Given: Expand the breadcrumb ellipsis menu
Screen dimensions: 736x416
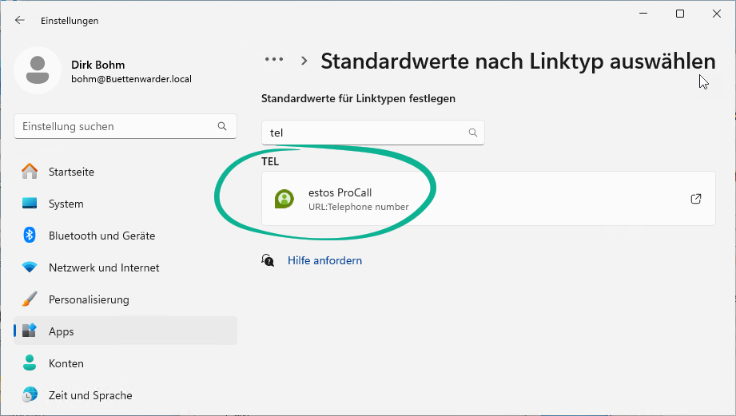Looking at the screenshot, I should pyautogui.click(x=274, y=60).
